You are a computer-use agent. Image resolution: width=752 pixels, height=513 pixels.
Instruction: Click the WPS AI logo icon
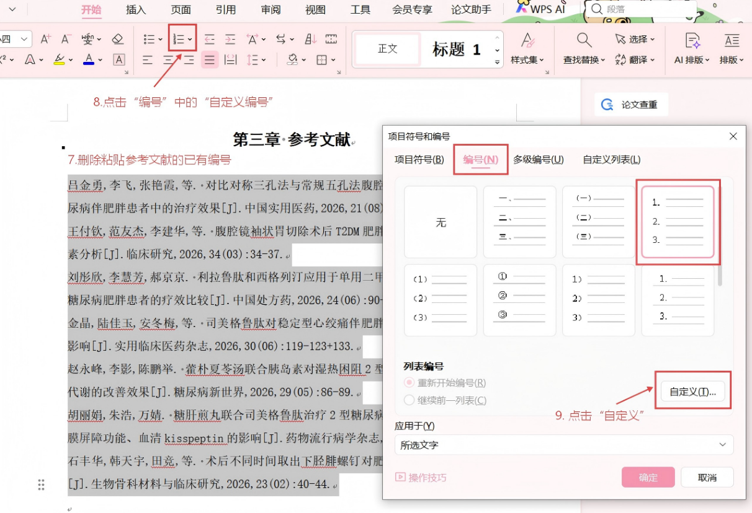pos(522,9)
